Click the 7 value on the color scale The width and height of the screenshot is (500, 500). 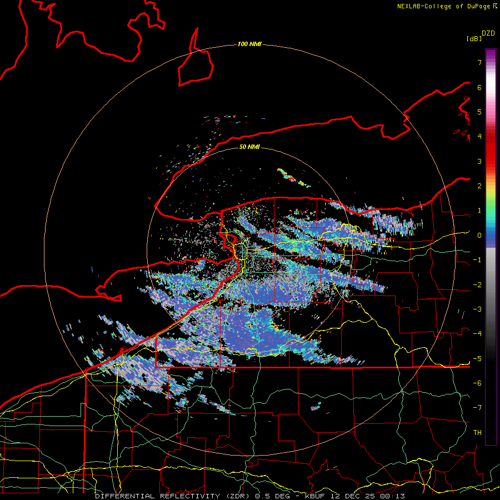click(479, 62)
